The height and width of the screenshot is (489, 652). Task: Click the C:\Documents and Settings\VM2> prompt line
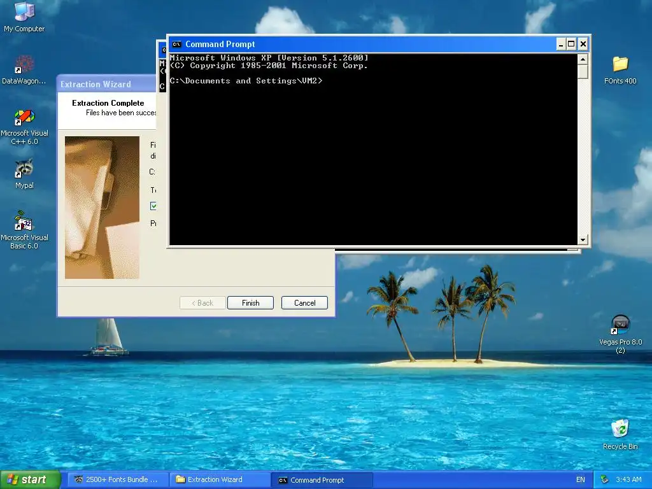246,81
